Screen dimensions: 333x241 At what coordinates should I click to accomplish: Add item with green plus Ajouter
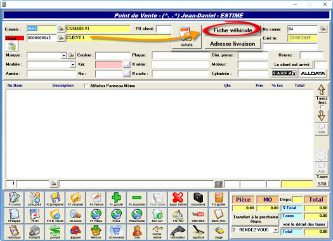click(x=116, y=199)
